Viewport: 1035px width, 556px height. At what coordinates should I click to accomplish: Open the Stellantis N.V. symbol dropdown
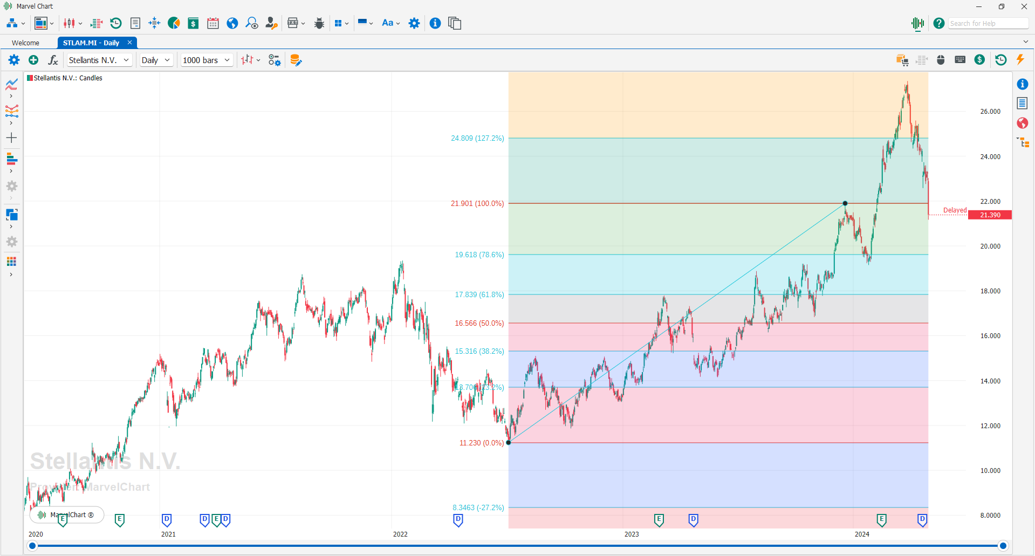[x=99, y=60]
